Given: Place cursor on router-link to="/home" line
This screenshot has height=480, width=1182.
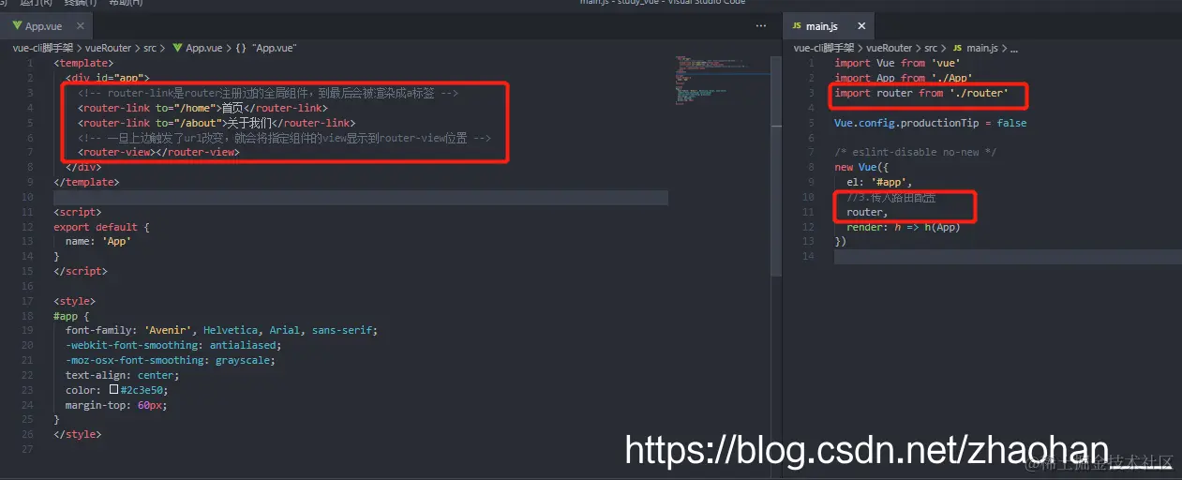Looking at the screenshot, I should 202,108.
